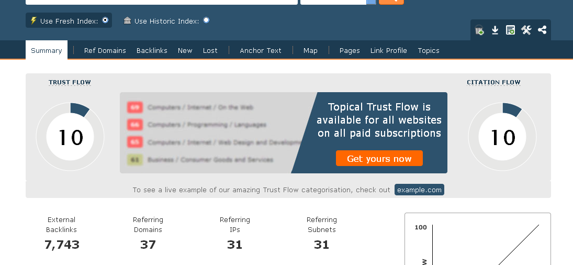This screenshot has height=265, width=573.
Task: Click the blurred Computers / Programming / Languages topic
Action: (207, 125)
